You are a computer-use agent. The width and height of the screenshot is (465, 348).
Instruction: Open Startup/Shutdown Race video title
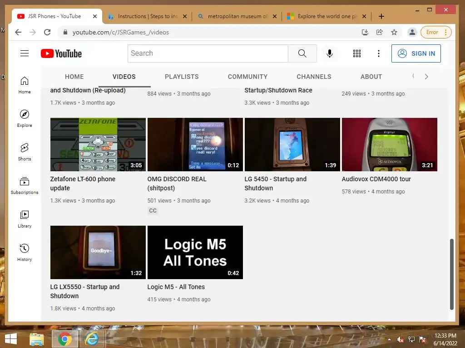pos(278,90)
